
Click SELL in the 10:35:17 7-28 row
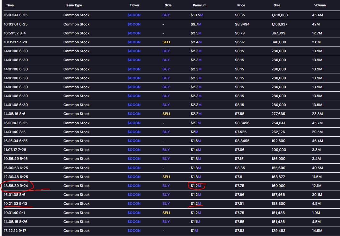pos(167,42)
